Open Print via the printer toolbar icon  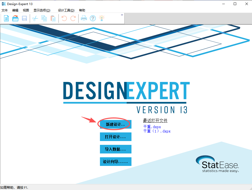point(84,18)
